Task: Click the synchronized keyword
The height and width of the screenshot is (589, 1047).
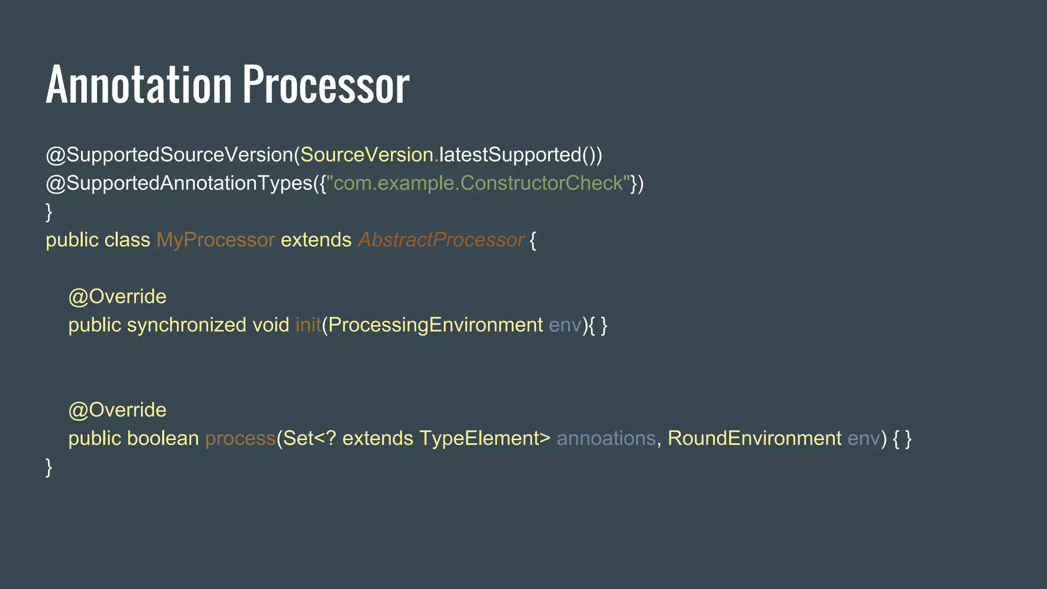Action: (187, 325)
